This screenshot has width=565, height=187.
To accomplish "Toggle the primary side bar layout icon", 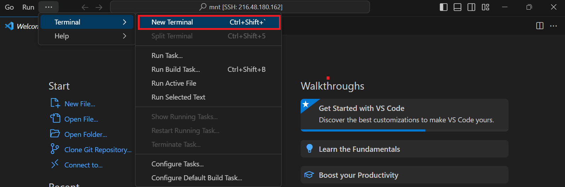I will pyautogui.click(x=443, y=7).
